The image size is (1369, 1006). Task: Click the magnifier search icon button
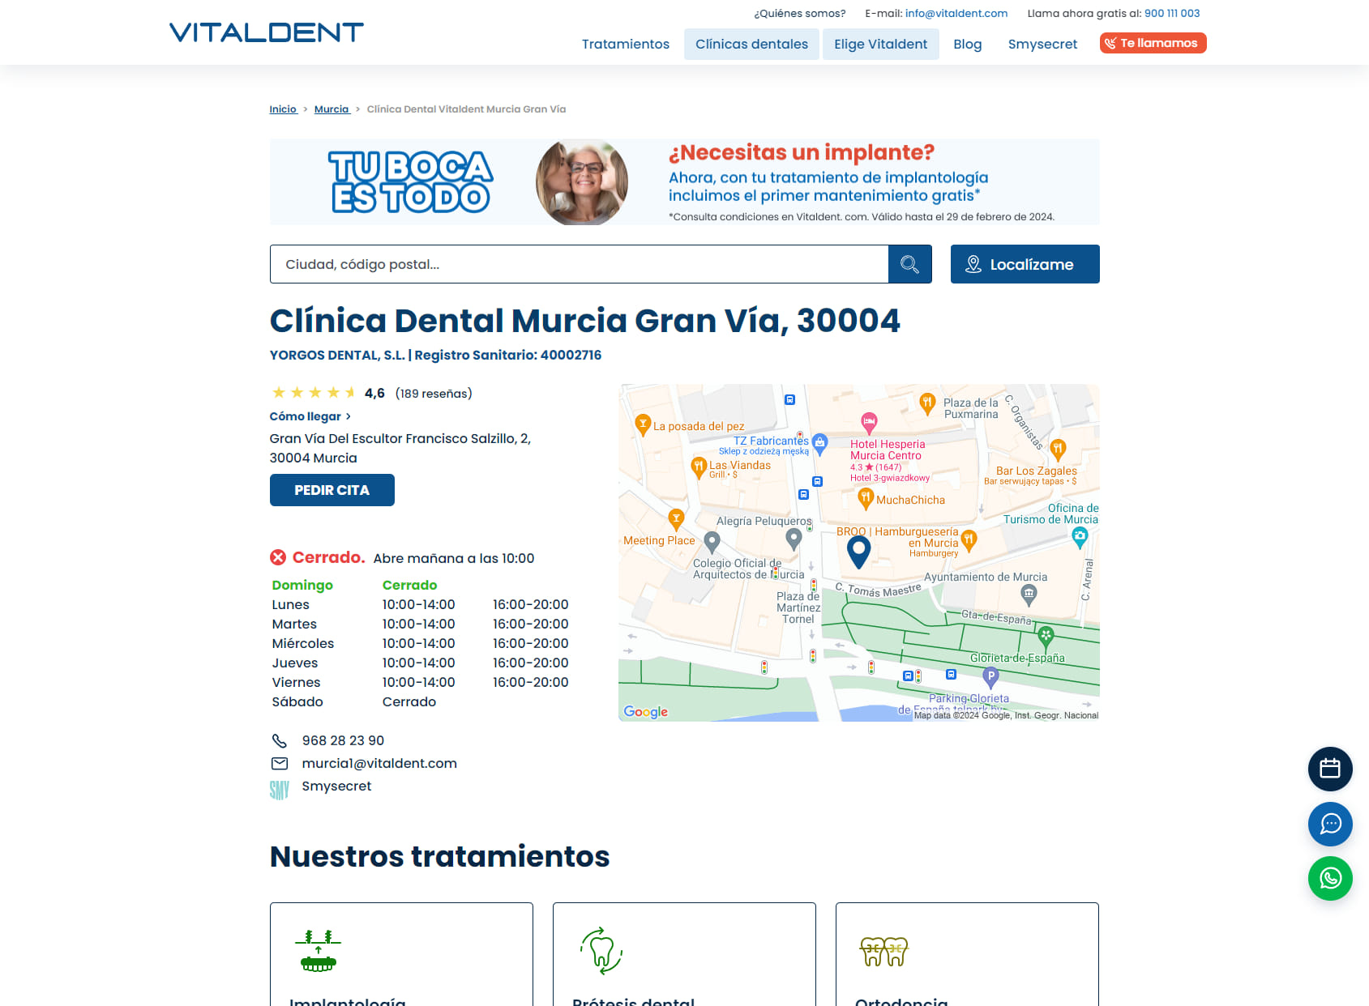tap(909, 264)
